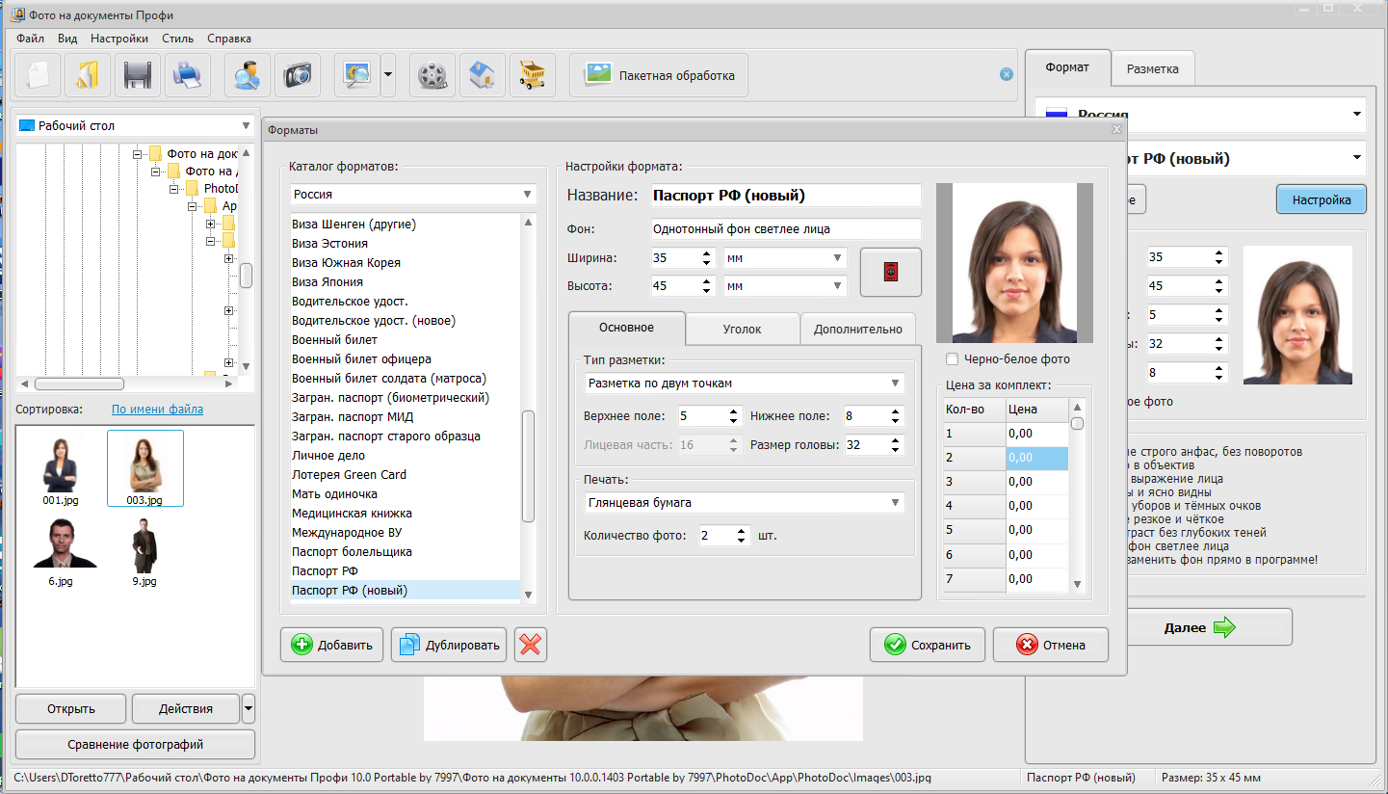The image size is (1388, 794).
Task: Click the shopping cart toolbar icon
Action: tap(533, 75)
